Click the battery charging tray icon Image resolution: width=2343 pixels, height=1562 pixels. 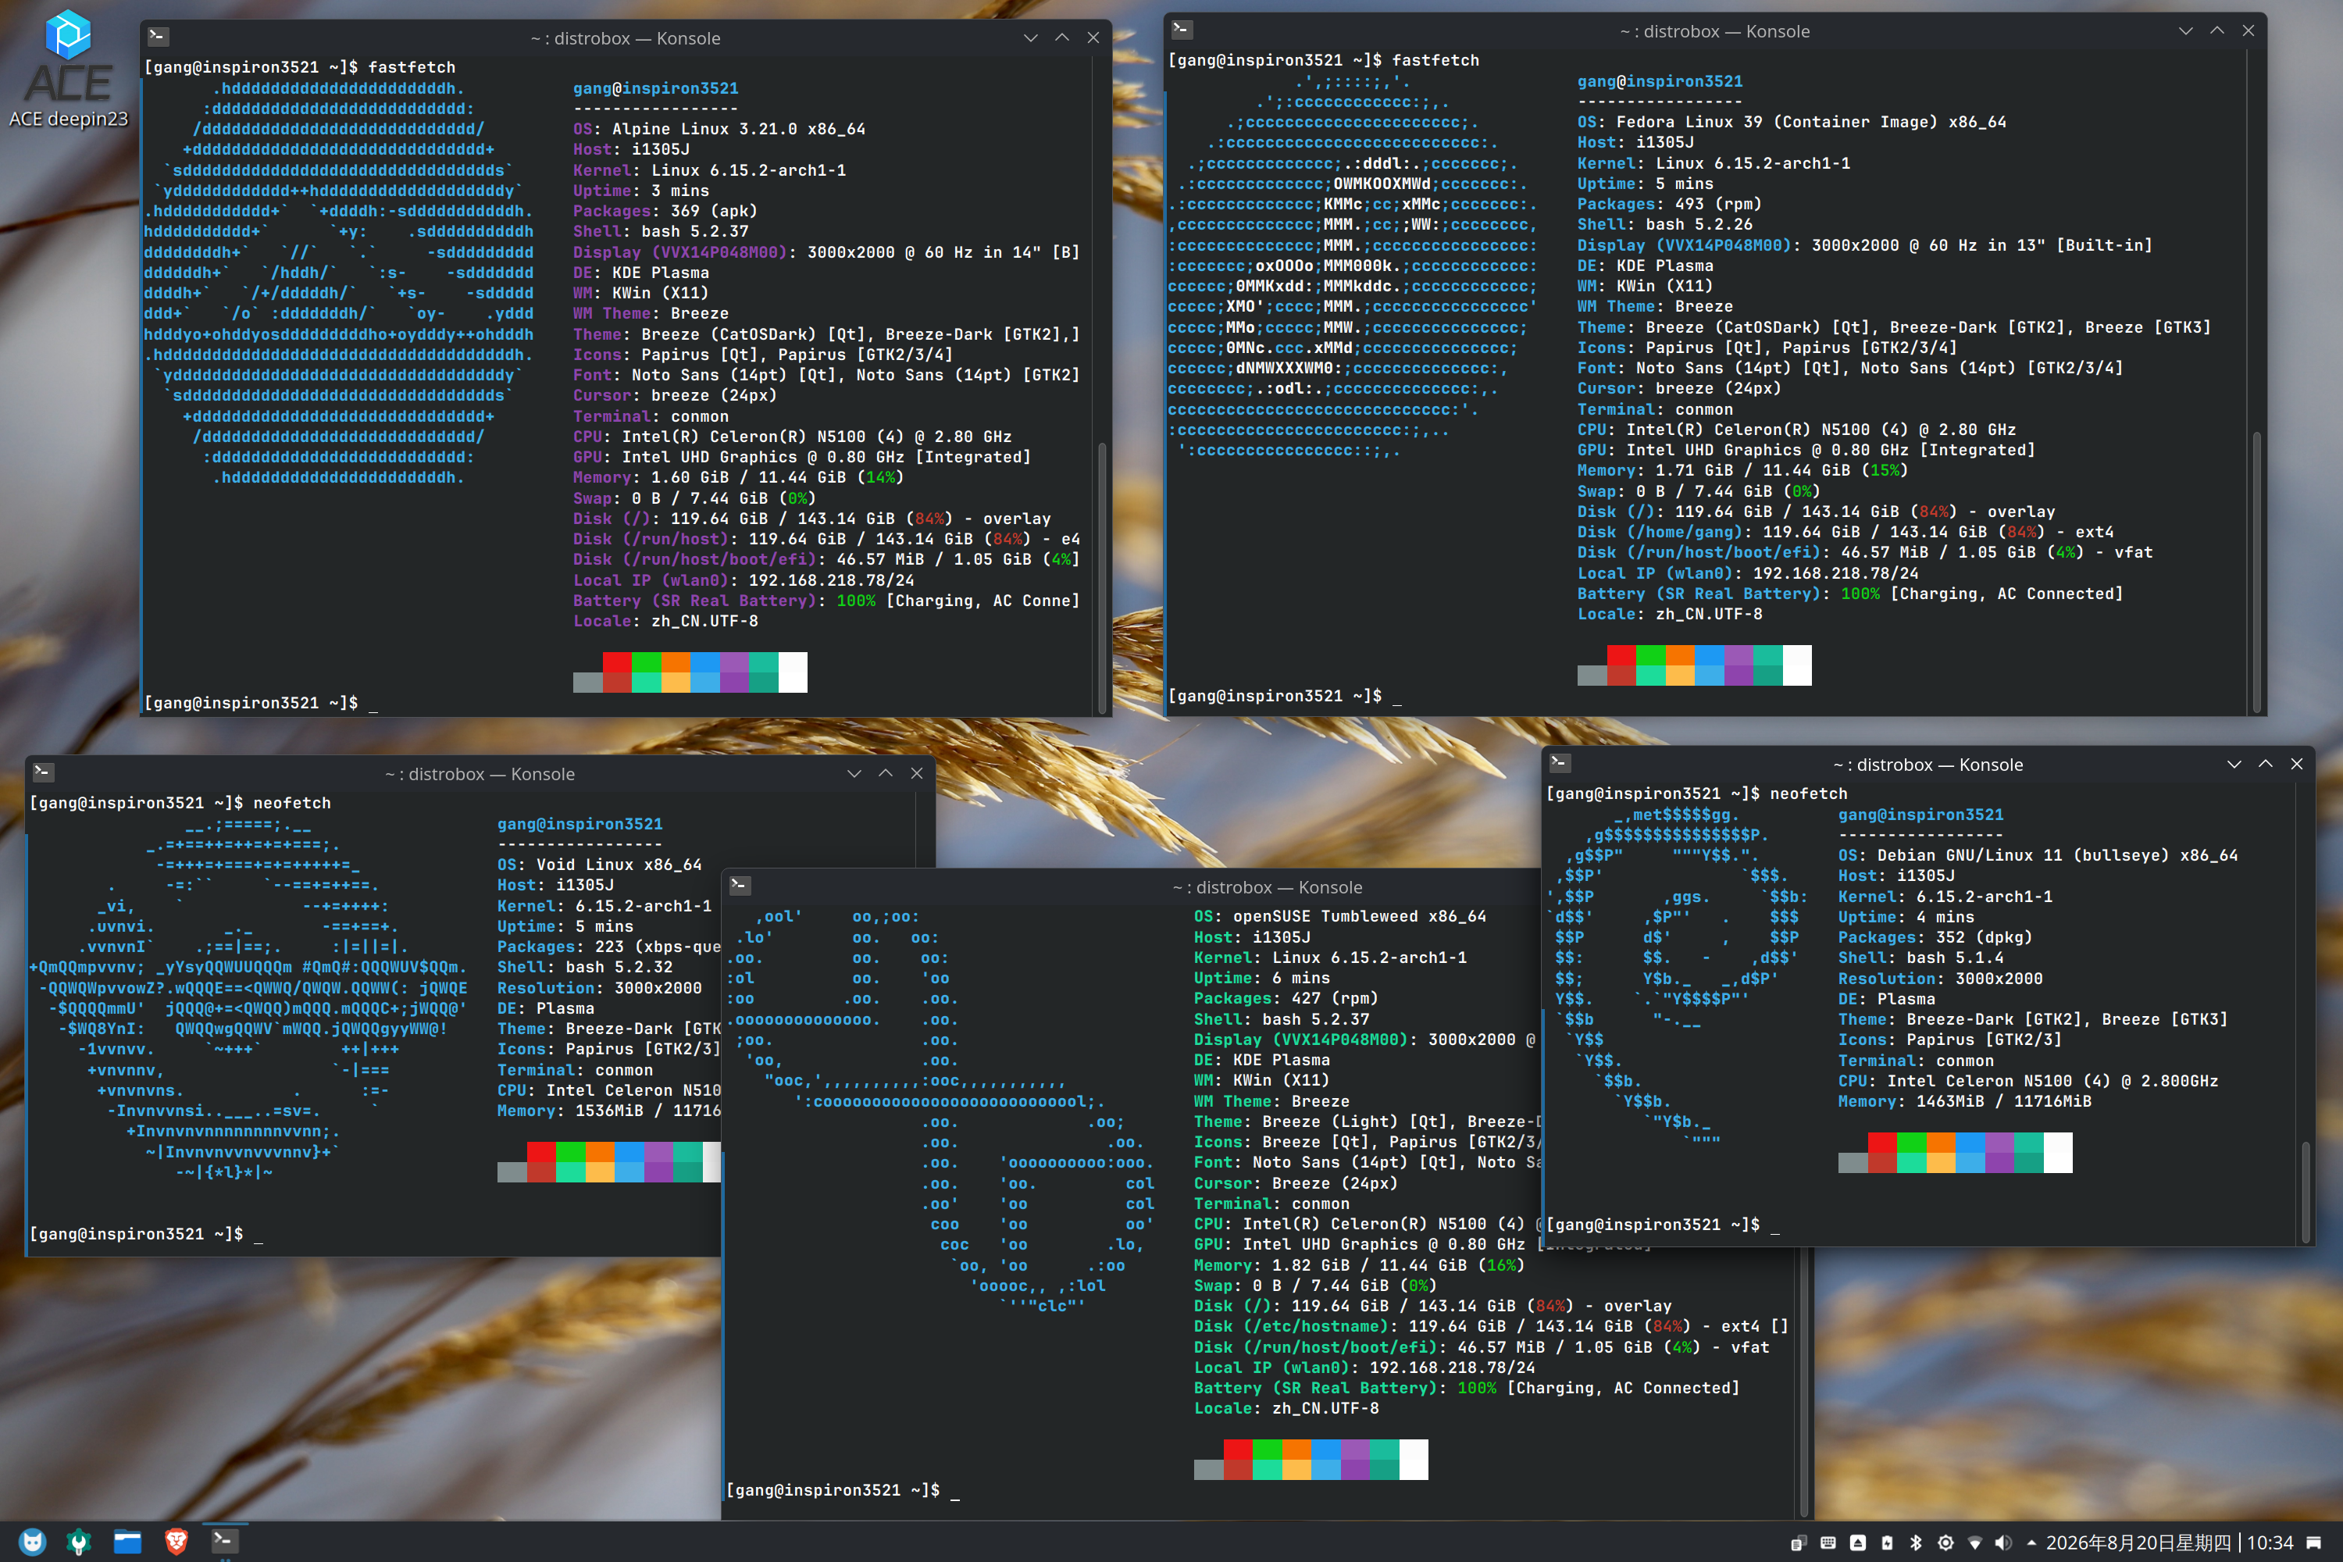click(1887, 1543)
